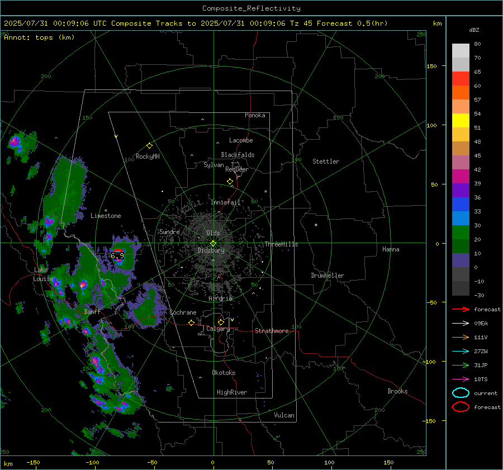Click the red forecast ellipse legend icon
The image size is (503, 470).
[x=461, y=407]
